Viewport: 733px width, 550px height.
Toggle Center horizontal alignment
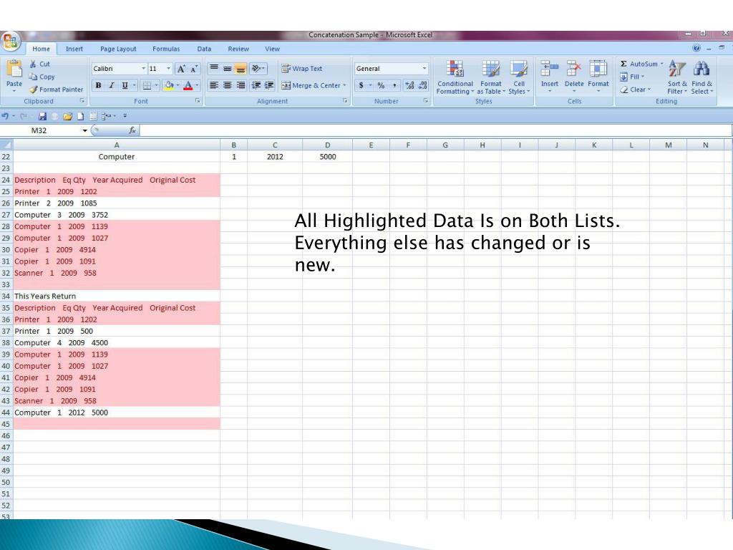click(x=227, y=85)
